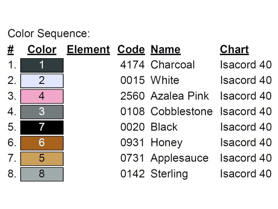The width and height of the screenshot is (278, 209).
Task: Select the White color swatch numbered 2
Action: coord(42,81)
